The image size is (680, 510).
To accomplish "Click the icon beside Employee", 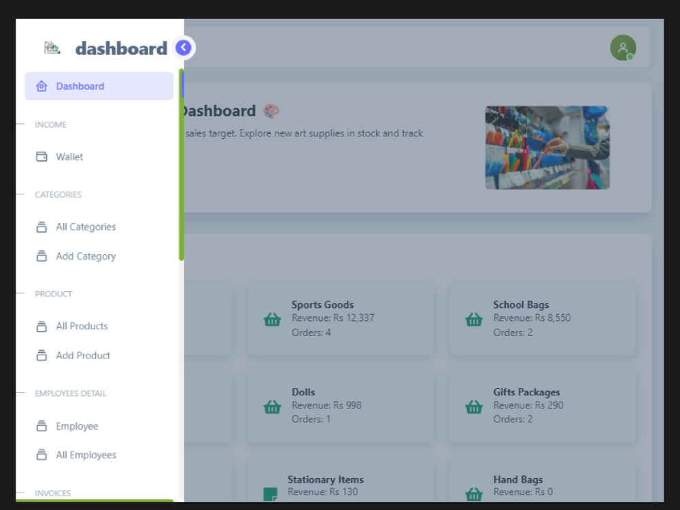I will [41, 426].
